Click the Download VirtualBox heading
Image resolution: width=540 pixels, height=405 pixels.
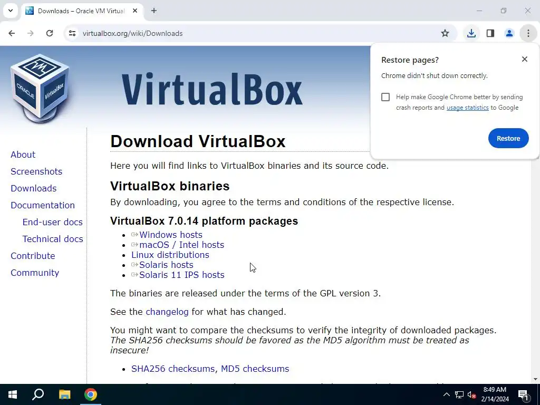[x=198, y=141]
